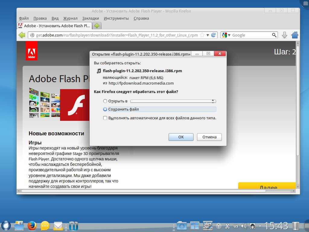Open the Файл menu
Screen dimensions: 309x232
pyautogui.click(x=24, y=18)
